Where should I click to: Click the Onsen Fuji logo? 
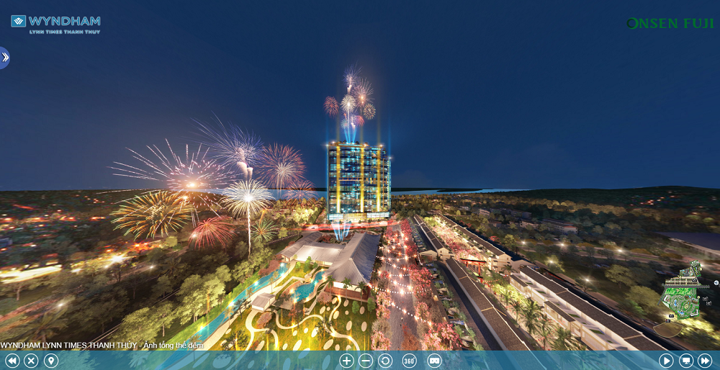click(x=670, y=24)
